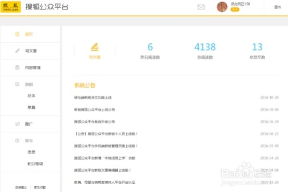This screenshot has height=192, width=288.
Task: Click the date 2016-05-09
Action: (x=269, y=146)
